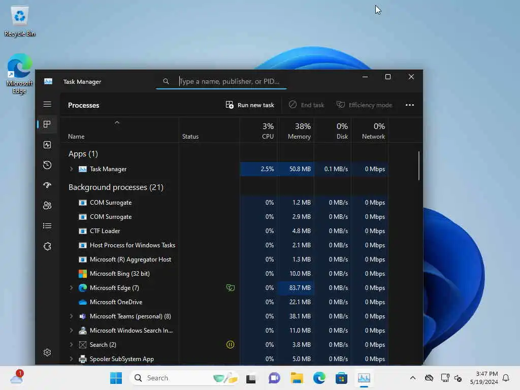Show hidden icons tray chevron
This screenshot has height=390, width=520.
coord(412,378)
